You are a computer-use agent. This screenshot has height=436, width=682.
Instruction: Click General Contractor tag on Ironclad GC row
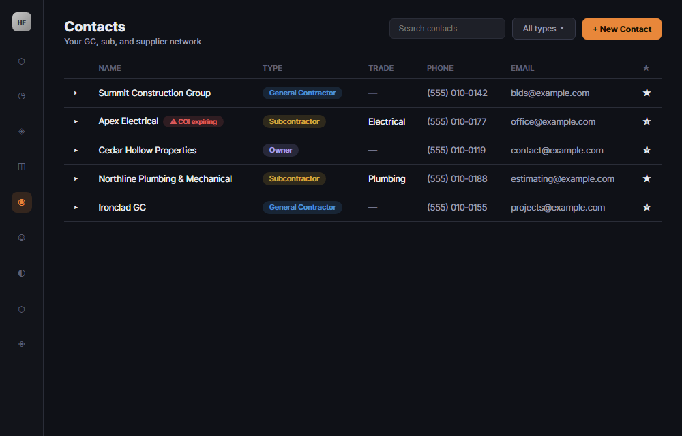coord(302,208)
